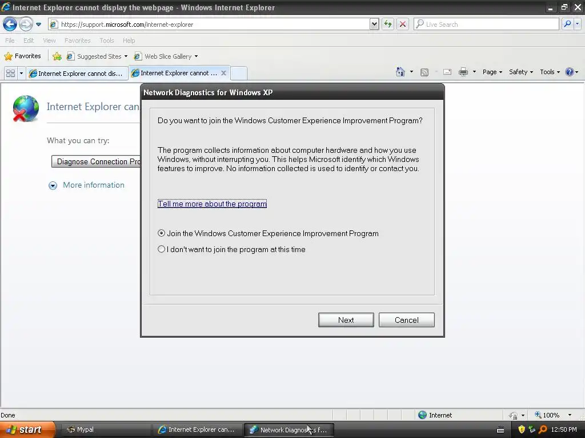Click the Windows start button
The height and width of the screenshot is (438, 585).
[x=27, y=429]
